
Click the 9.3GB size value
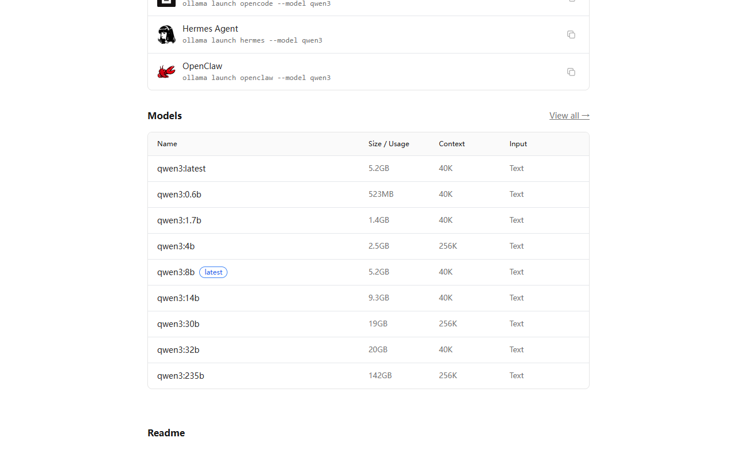(x=379, y=298)
